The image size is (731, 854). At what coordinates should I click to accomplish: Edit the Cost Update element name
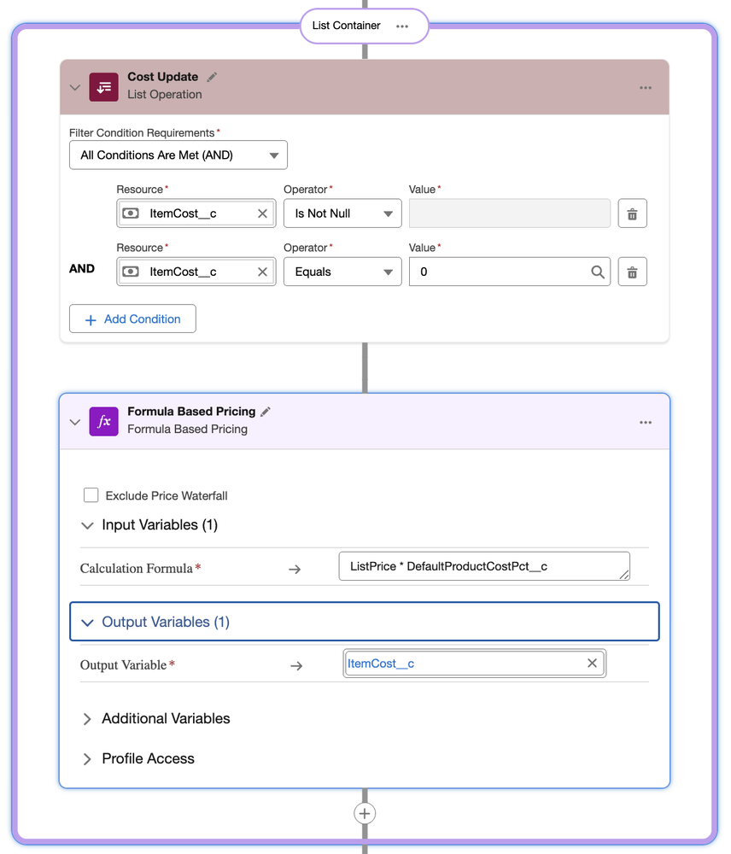pos(212,77)
